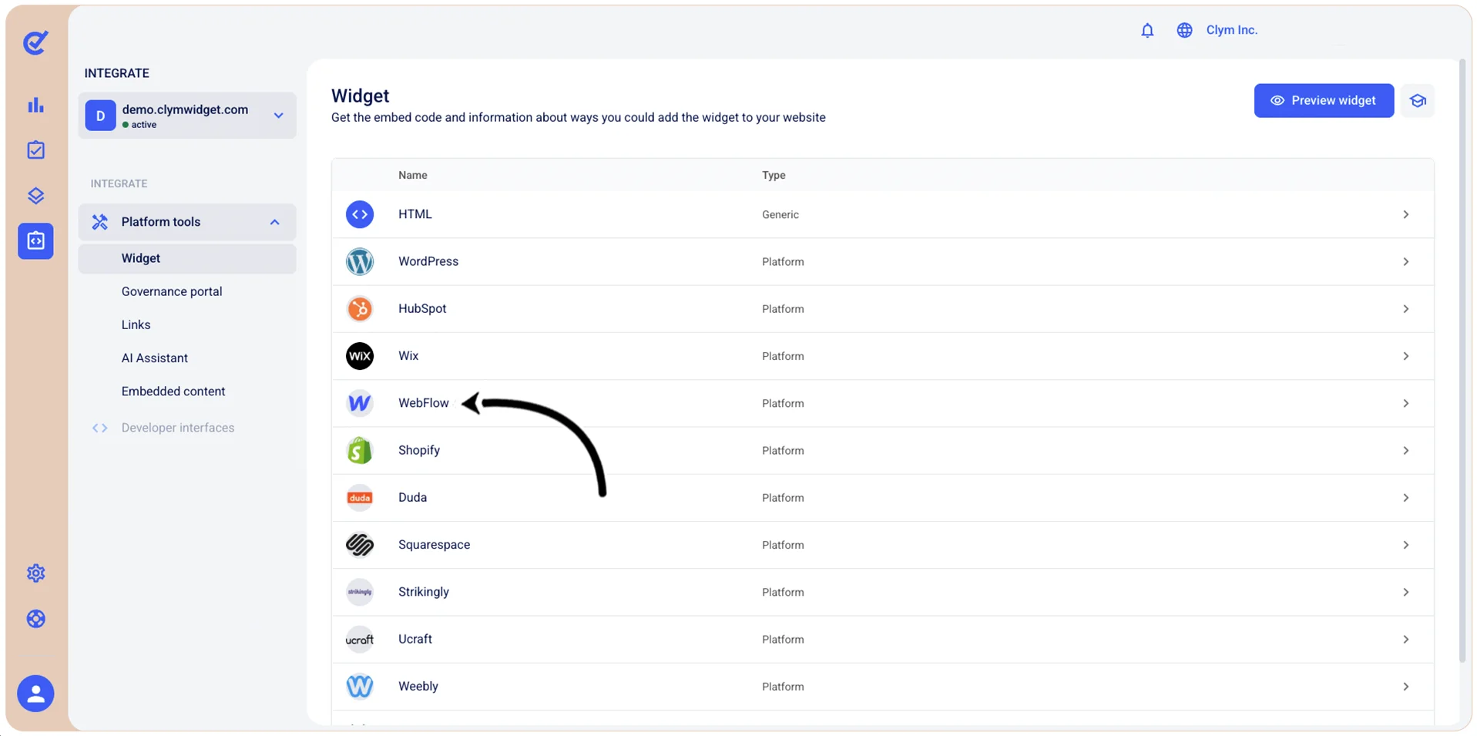The image size is (1477, 736).
Task: Open the checklist tasks sidebar icon
Action: (x=35, y=150)
